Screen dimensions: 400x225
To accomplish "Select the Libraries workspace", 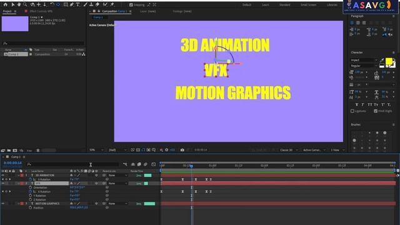I will coord(332,5).
